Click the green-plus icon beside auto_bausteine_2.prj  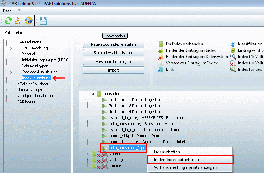104,148
